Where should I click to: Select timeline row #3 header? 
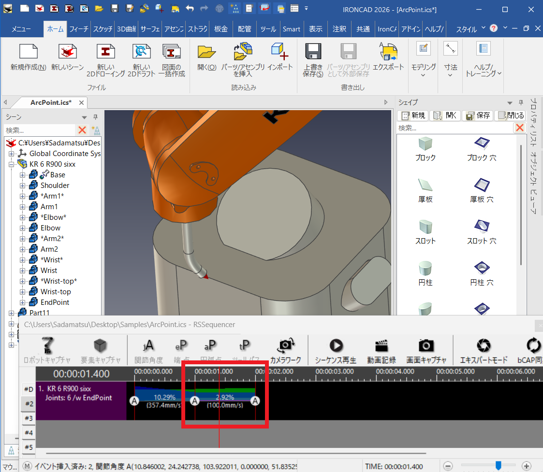(x=29, y=418)
